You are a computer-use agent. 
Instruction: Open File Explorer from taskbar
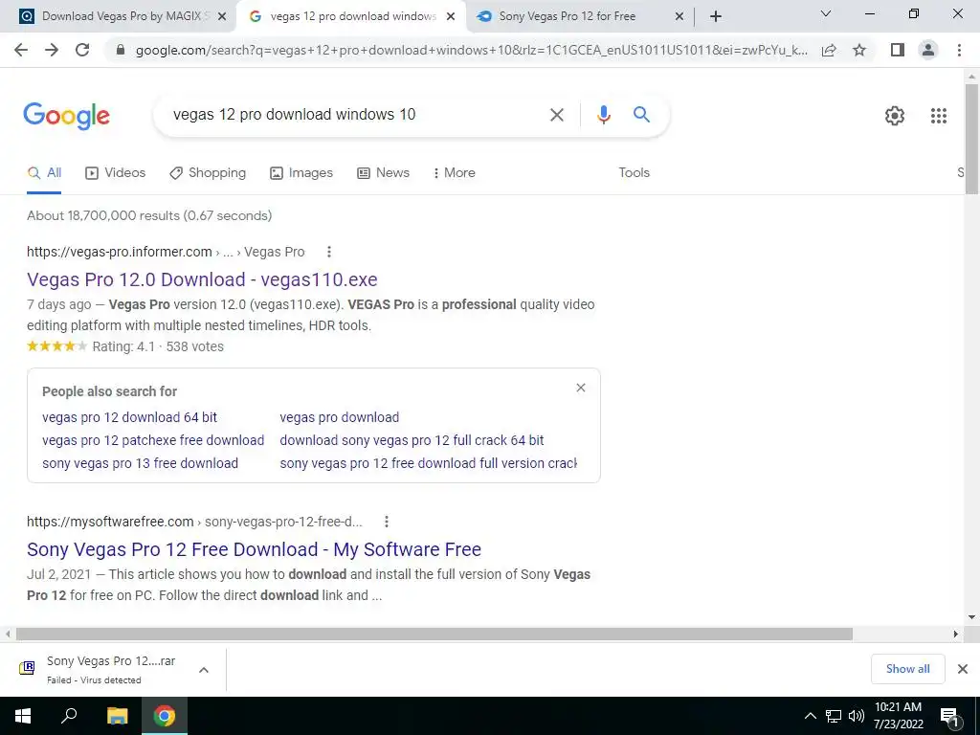pyautogui.click(x=117, y=716)
